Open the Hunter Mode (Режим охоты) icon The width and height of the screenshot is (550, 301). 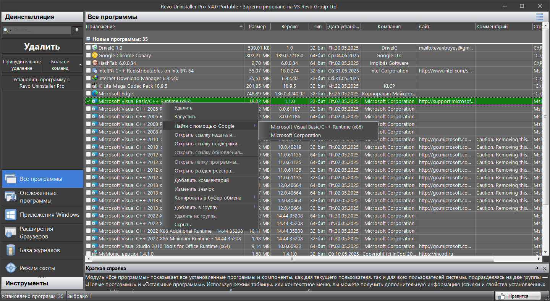pos(11,268)
